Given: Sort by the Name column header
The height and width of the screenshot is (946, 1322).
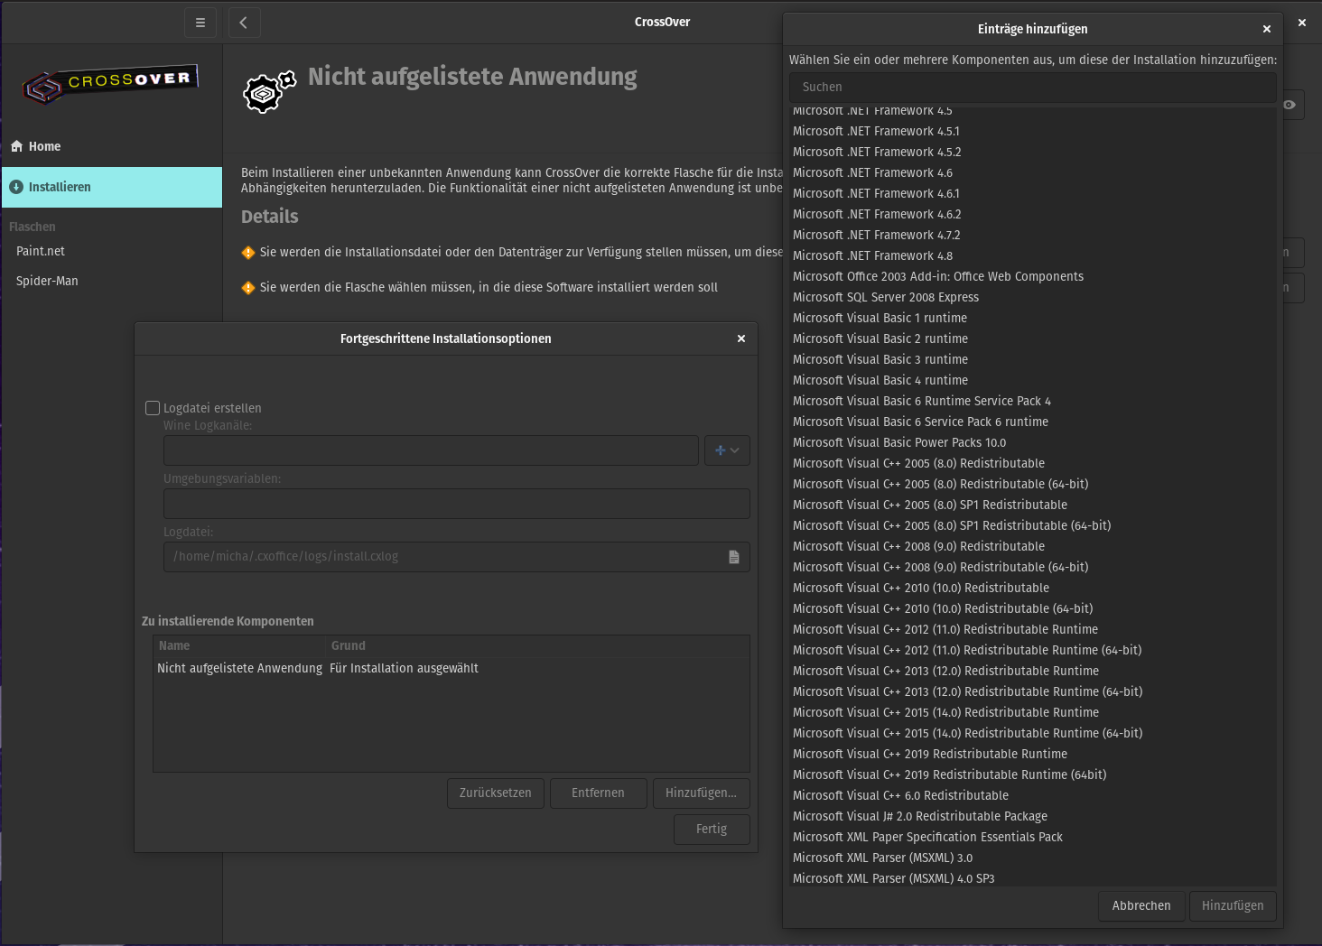Looking at the screenshot, I should 239,646.
